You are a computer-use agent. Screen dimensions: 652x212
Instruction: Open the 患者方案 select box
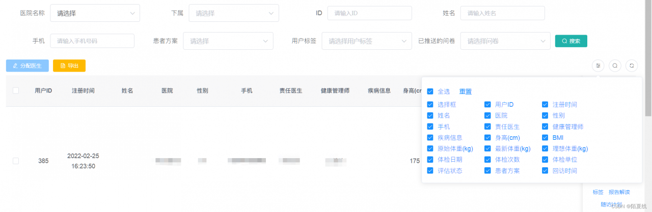[x=228, y=41]
